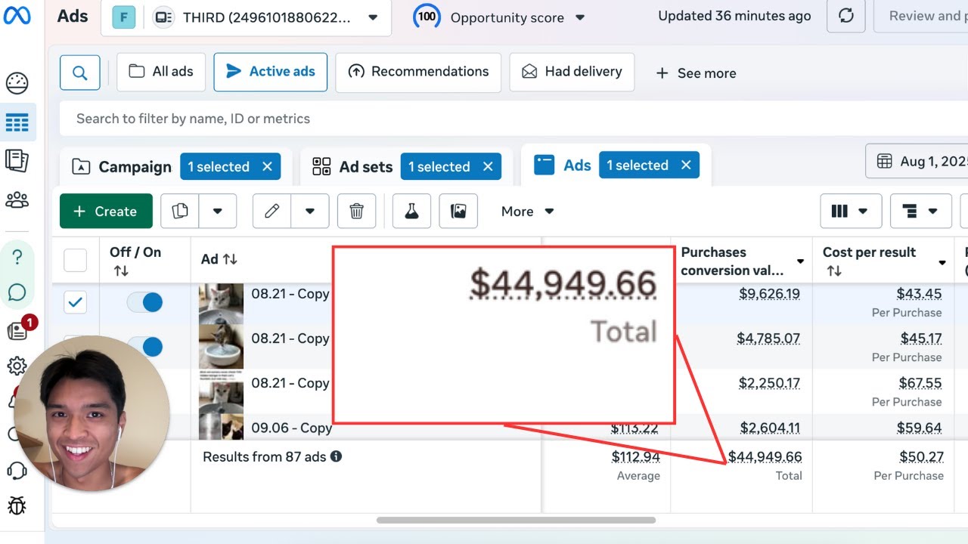Screen dimensions: 968x544
Task: Open the THIRD ad account dropdown
Action: (246, 17)
